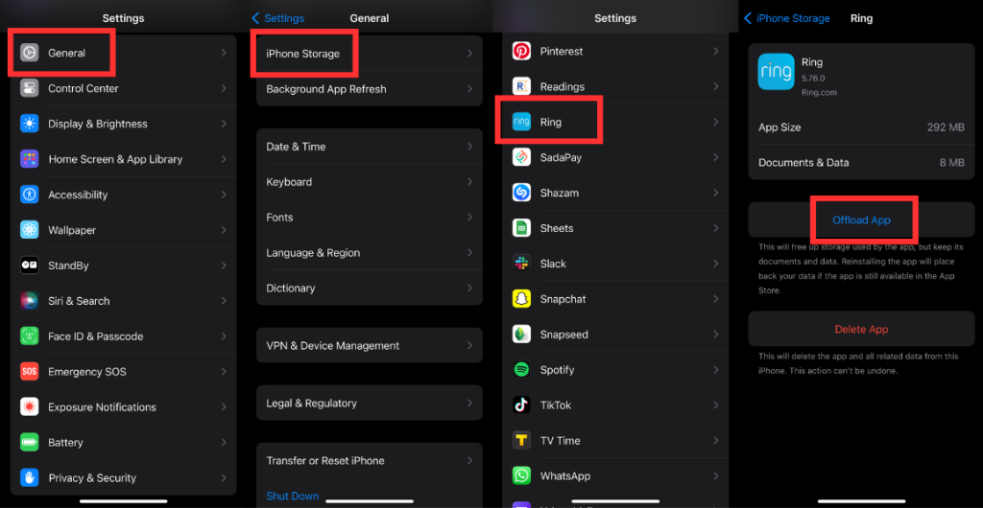Image resolution: width=983 pixels, height=508 pixels.
Task: Tap the TV Time app icon
Action: 521,441
